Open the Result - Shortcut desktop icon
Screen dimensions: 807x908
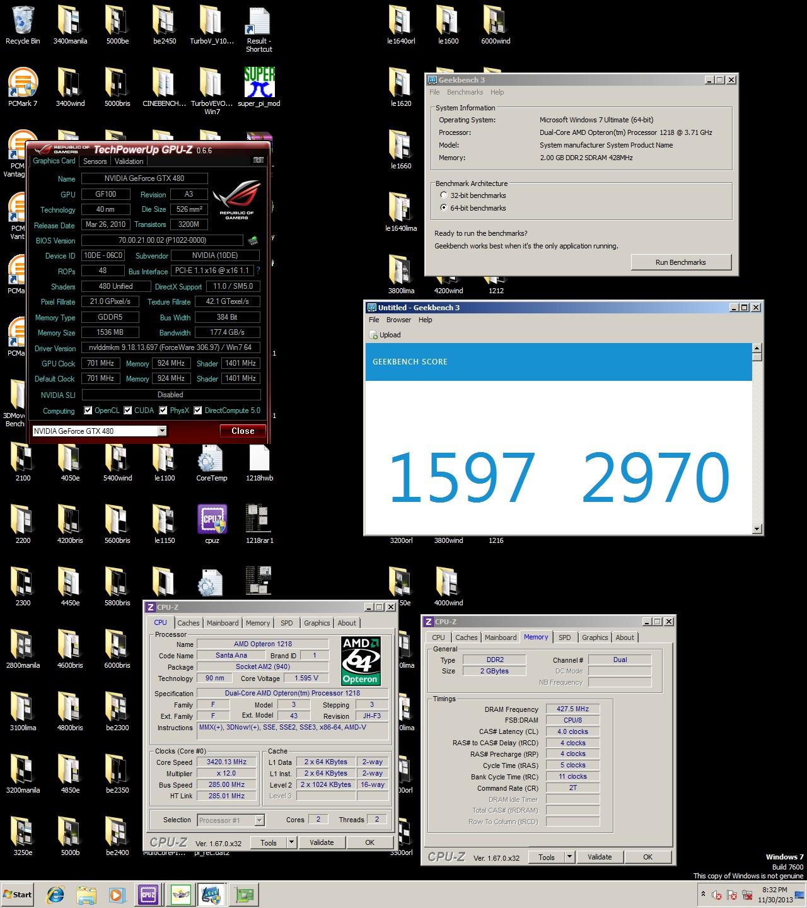point(258,30)
